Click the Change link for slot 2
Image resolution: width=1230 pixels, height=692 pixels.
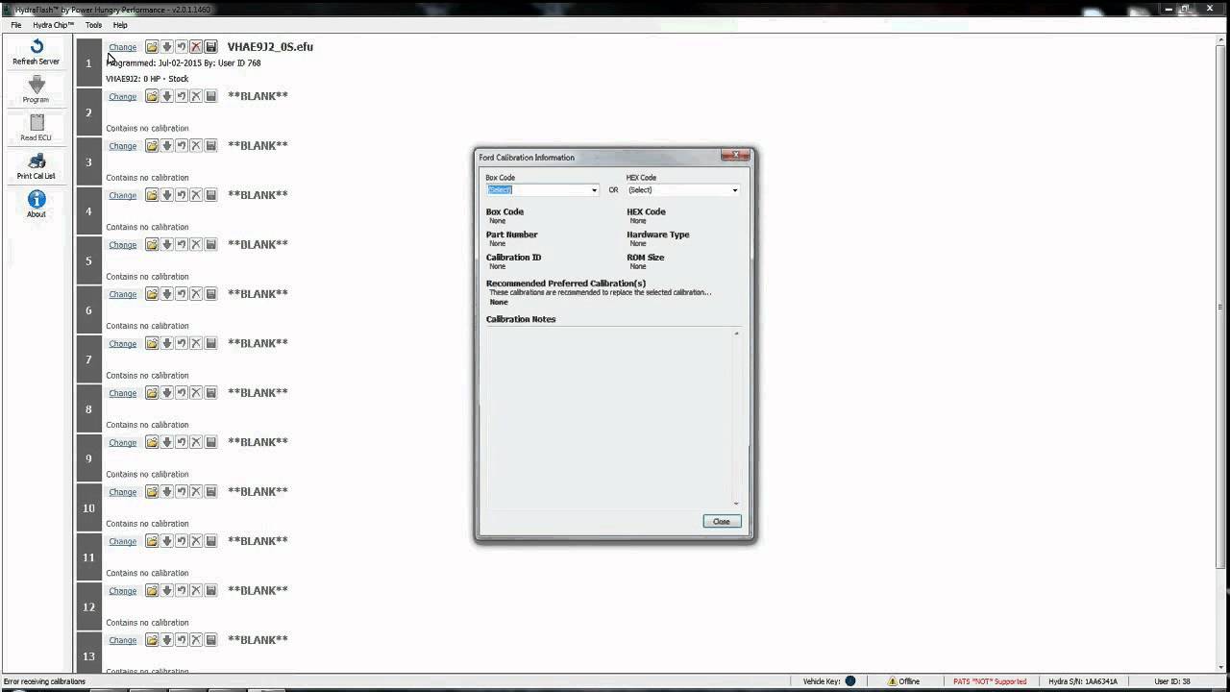[122, 96]
